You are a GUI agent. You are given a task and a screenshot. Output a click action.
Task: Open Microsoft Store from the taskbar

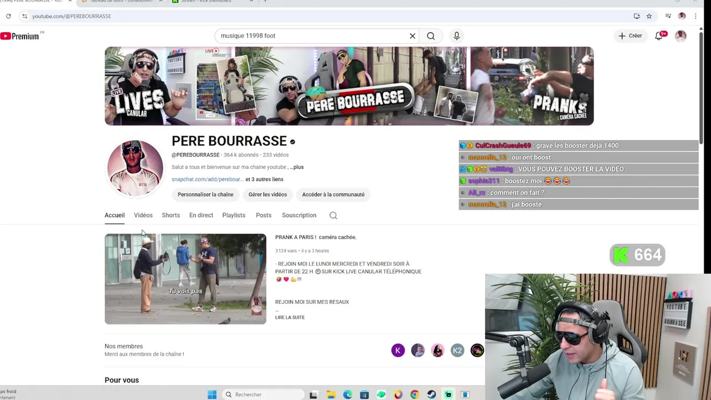364,394
